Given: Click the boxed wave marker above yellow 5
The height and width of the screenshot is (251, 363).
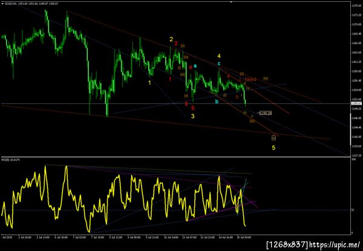Looking at the screenshot, I should pos(273,138).
